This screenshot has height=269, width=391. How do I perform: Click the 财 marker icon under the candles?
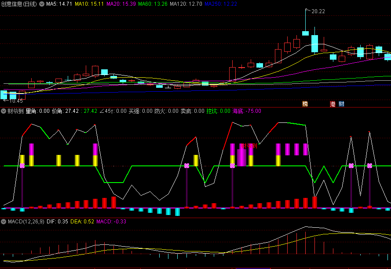tap(341, 104)
